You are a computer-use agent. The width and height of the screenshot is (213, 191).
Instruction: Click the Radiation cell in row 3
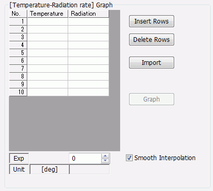click(89, 37)
